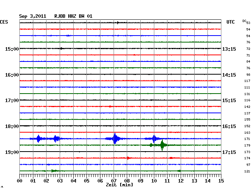This screenshot has width=252, height=191.
Task: Click minute 03 on the time axis
Action: [60, 181]
